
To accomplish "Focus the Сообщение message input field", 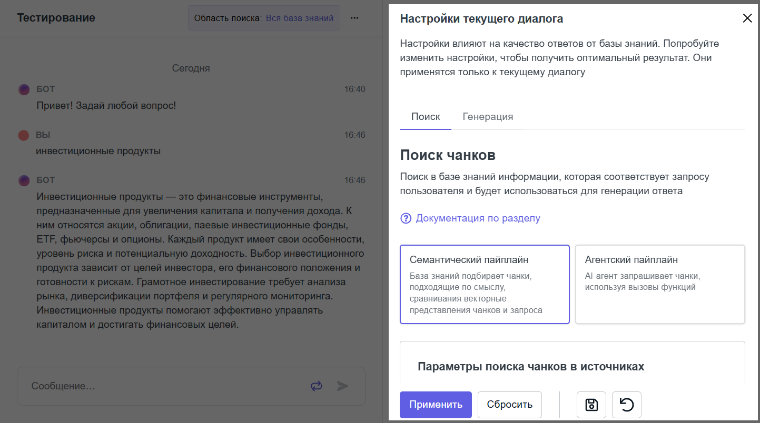I will [x=163, y=386].
